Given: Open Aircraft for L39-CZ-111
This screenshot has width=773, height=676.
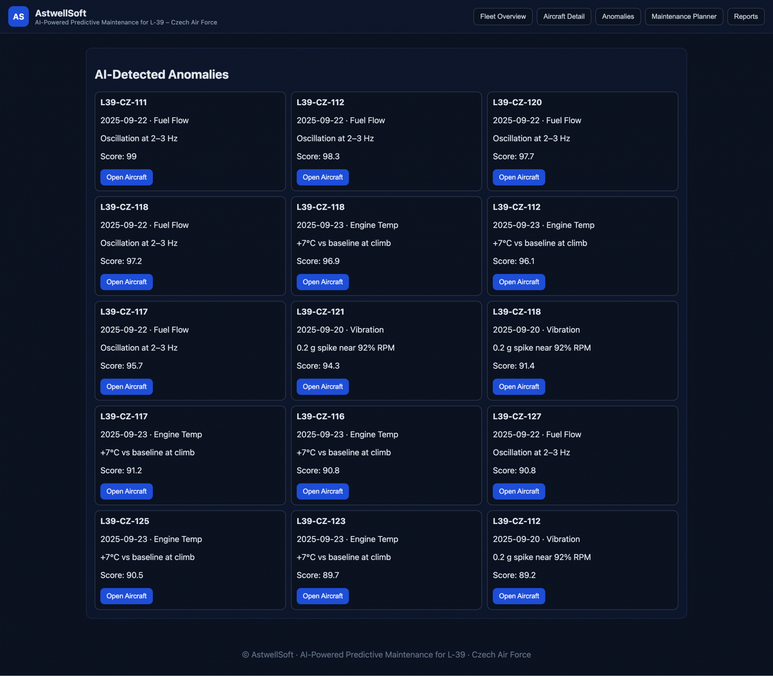Looking at the screenshot, I should pyautogui.click(x=126, y=177).
